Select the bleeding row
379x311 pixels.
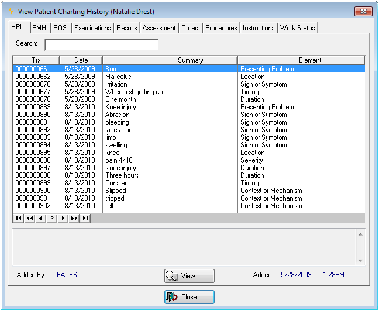click(x=188, y=122)
